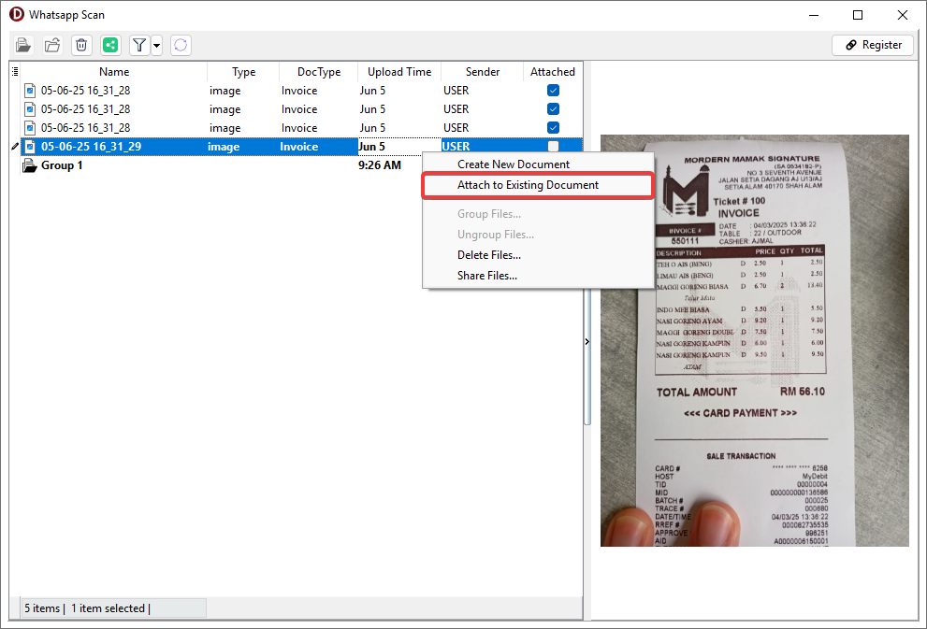Select the Group 1 row

tap(301, 165)
